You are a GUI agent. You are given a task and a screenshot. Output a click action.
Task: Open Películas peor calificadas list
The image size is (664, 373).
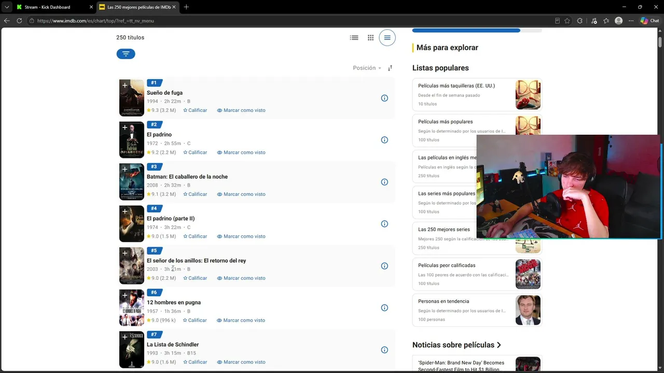477,274
